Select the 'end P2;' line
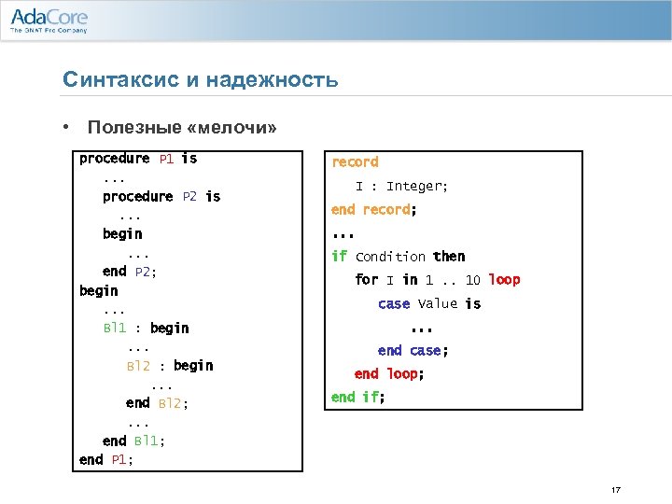 coord(130,272)
